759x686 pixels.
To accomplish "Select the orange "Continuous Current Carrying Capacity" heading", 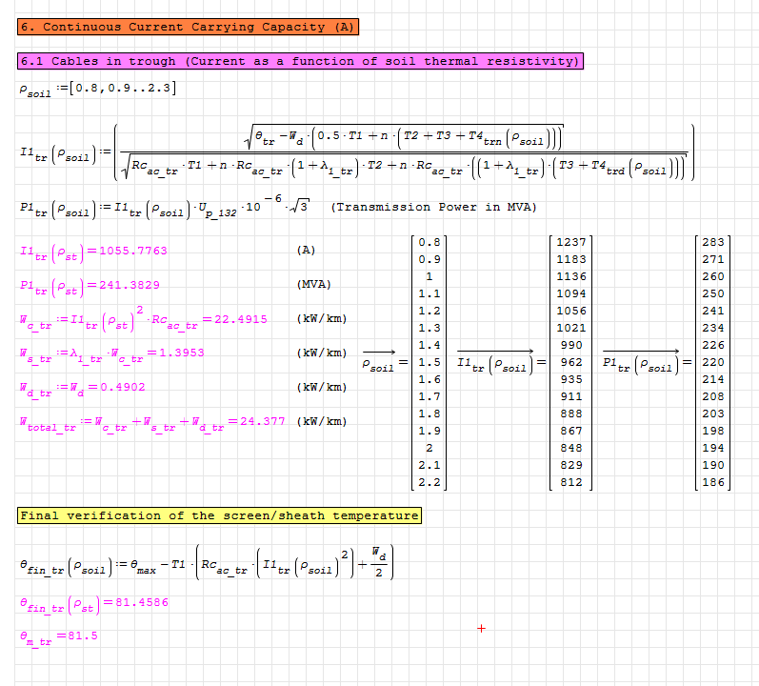I will (x=188, y=28).
